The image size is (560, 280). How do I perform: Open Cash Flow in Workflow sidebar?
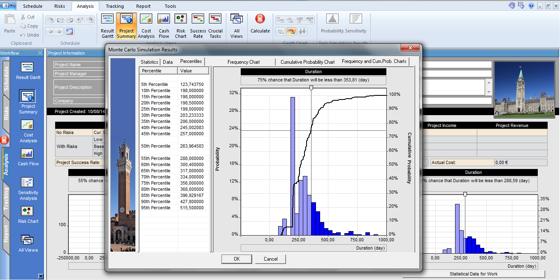point(28,157)
